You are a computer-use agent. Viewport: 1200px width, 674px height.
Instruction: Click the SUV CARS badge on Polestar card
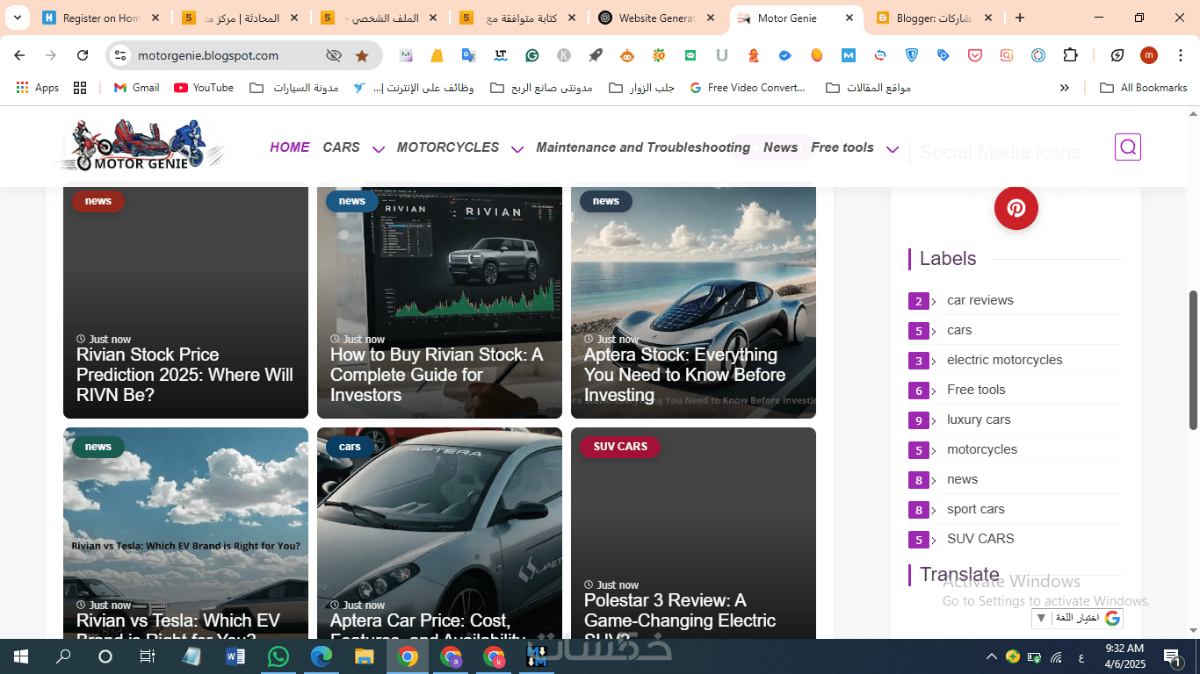click(x=619, y=447)
